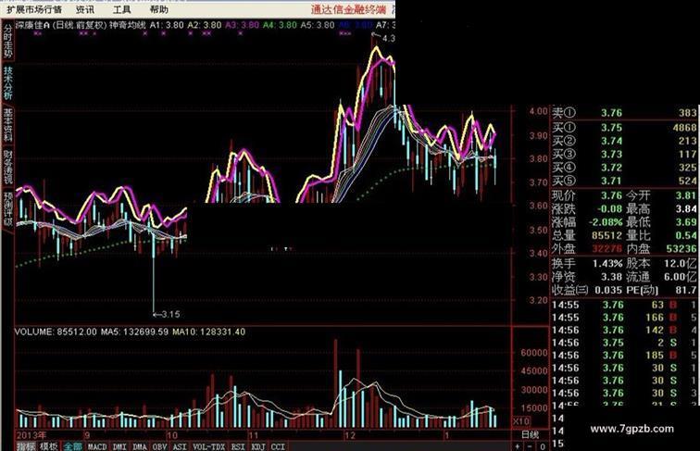Choose the RSI indicator tab
Viewport: 700px width, 451px height.
pos(238,446)
